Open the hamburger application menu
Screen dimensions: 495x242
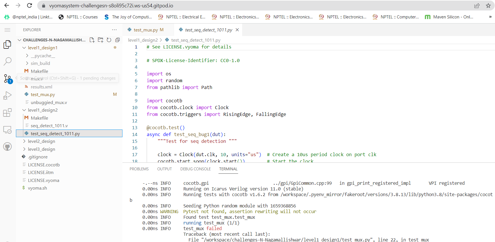7,30
